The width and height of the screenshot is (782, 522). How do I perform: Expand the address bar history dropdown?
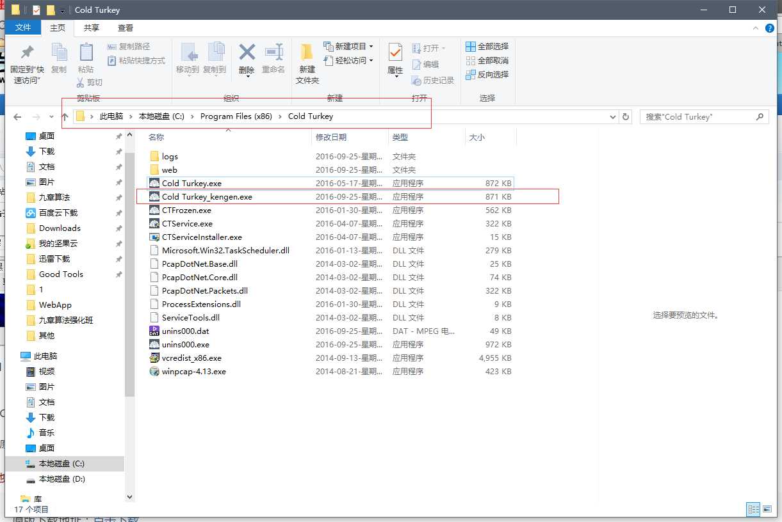(x=613, y=117)
